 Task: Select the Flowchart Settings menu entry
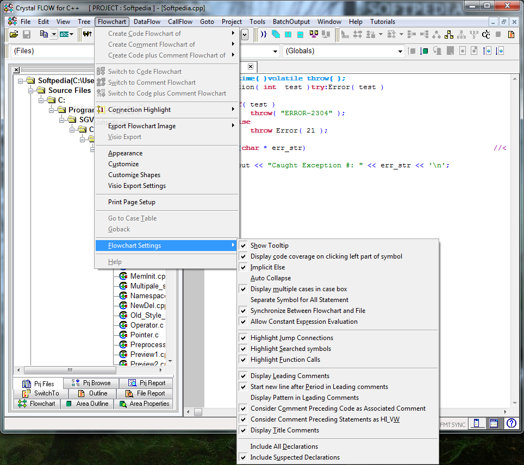(x=166, y=246)
